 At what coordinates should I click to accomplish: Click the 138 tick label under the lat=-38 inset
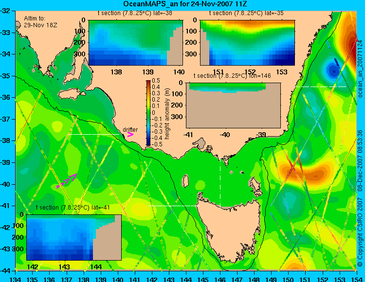coord(116,72)
